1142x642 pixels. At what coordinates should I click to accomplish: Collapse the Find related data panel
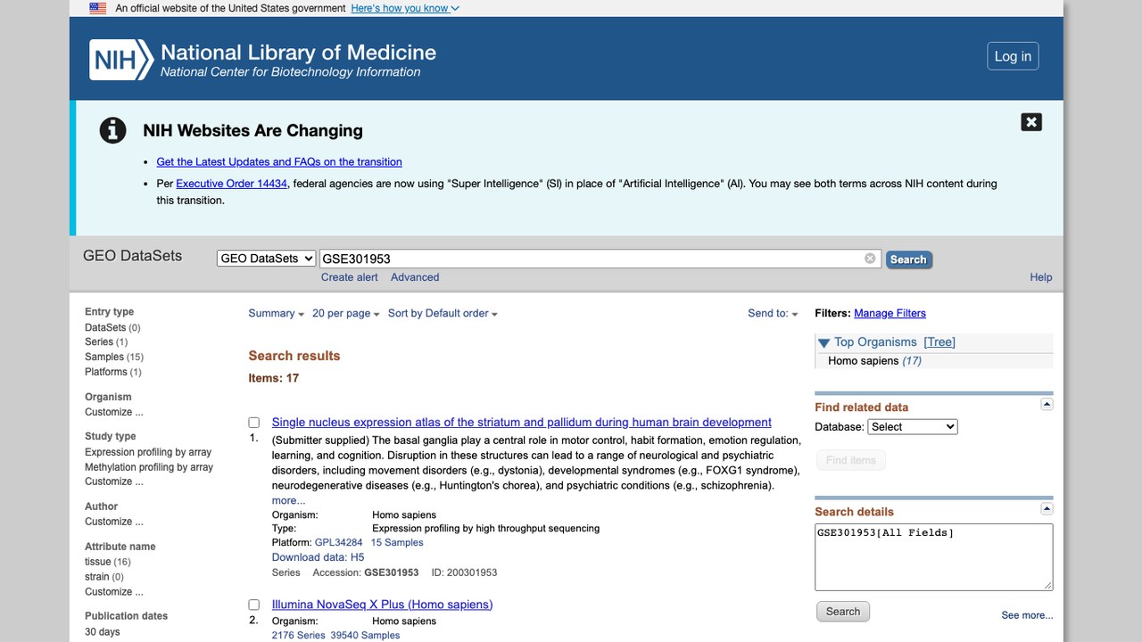click(1047, 405)
